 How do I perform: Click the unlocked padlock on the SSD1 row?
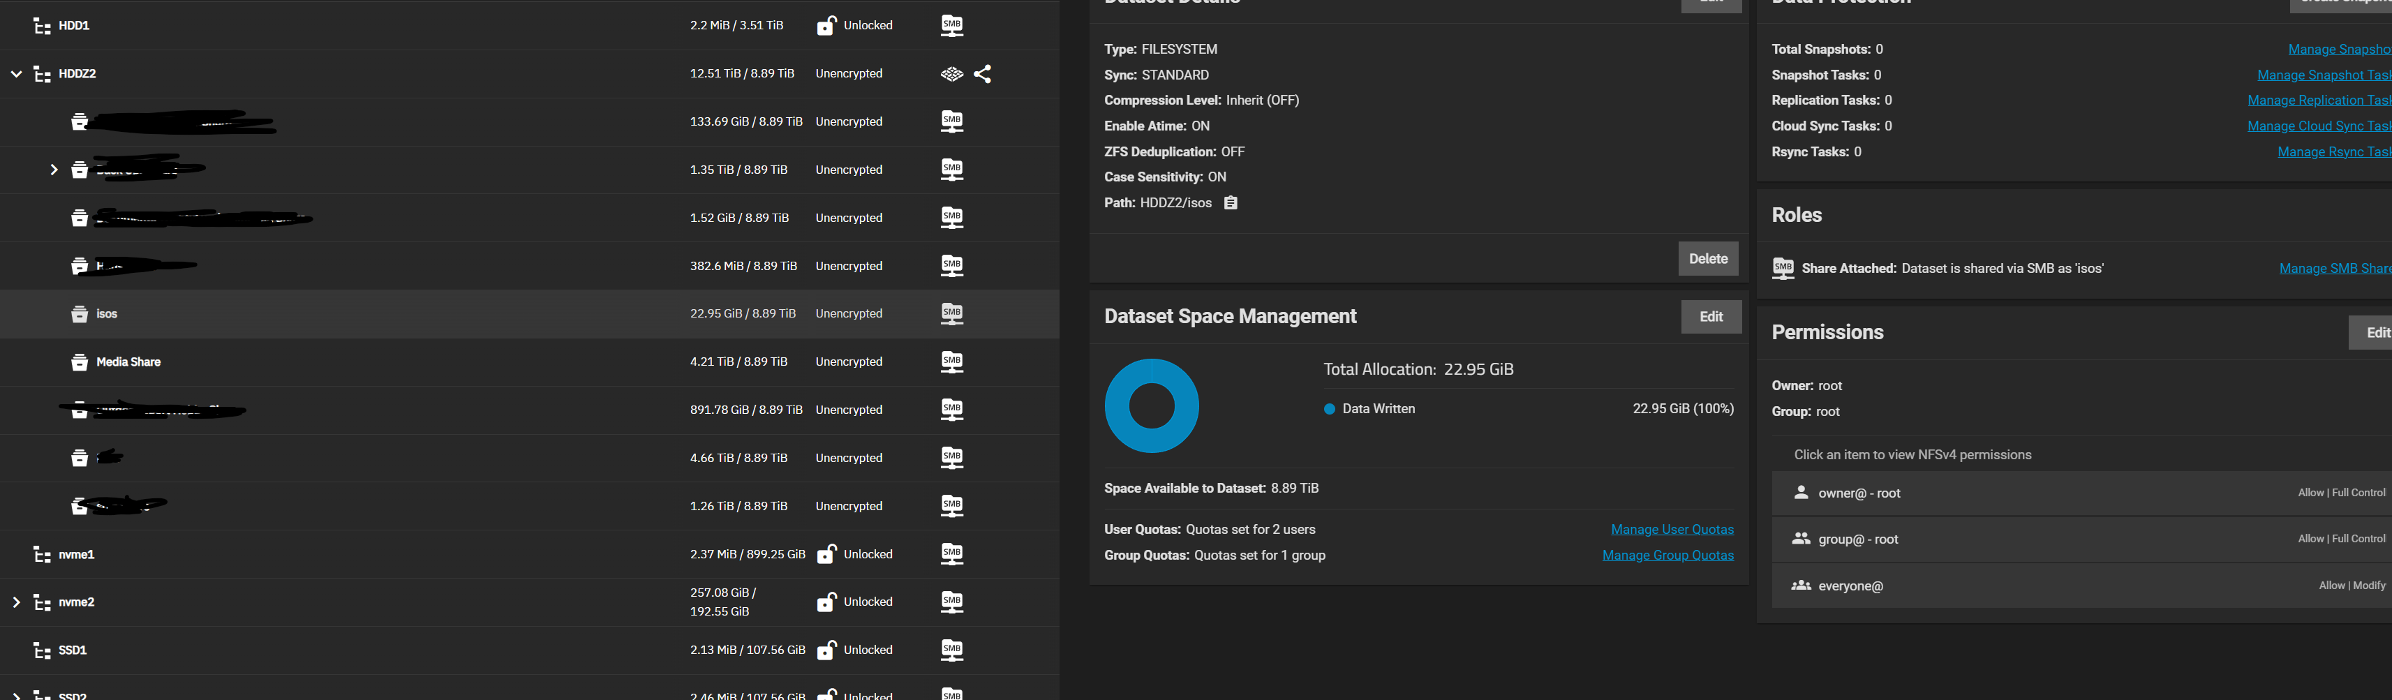pos(826,650)
